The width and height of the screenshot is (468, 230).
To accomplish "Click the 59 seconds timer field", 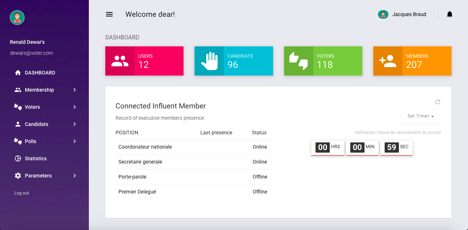I will click(x=392, y=147).
